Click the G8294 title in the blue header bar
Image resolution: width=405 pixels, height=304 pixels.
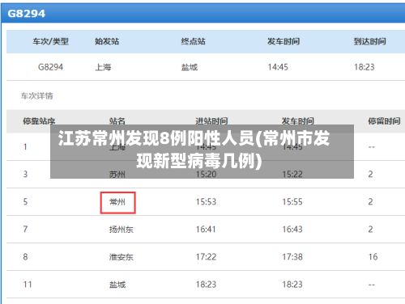[27, 14]
